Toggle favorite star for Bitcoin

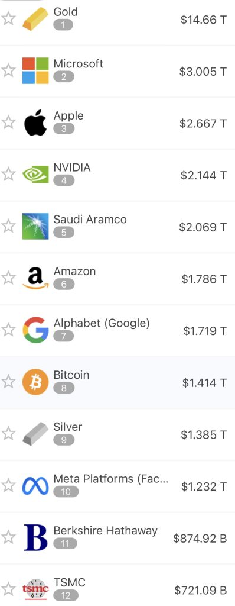point(8,382)
